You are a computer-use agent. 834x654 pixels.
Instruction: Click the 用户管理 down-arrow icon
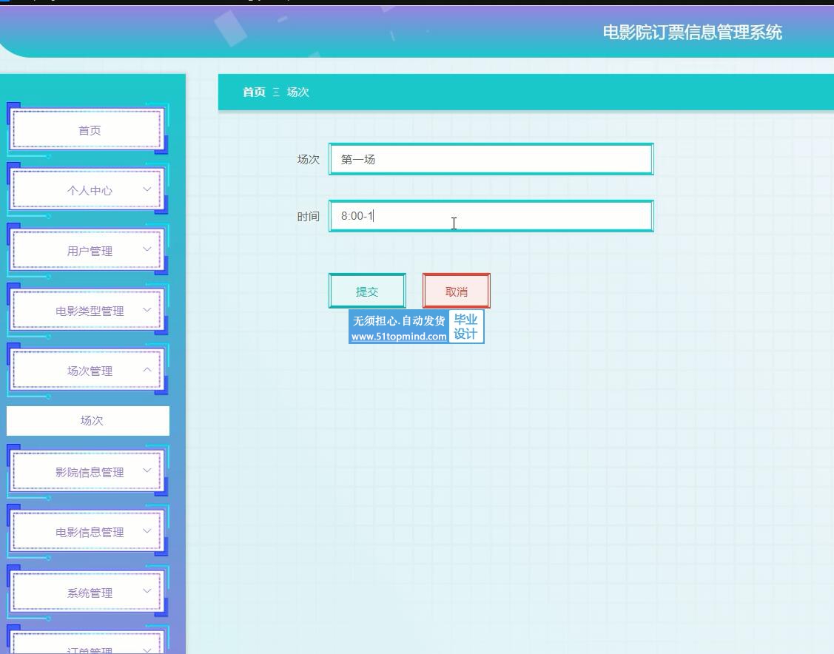point(147,249)
